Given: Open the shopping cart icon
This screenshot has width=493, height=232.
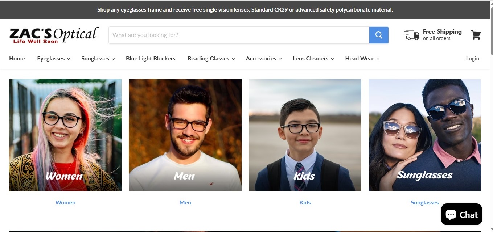Looking at the screenshot, I should click(476, 35).
